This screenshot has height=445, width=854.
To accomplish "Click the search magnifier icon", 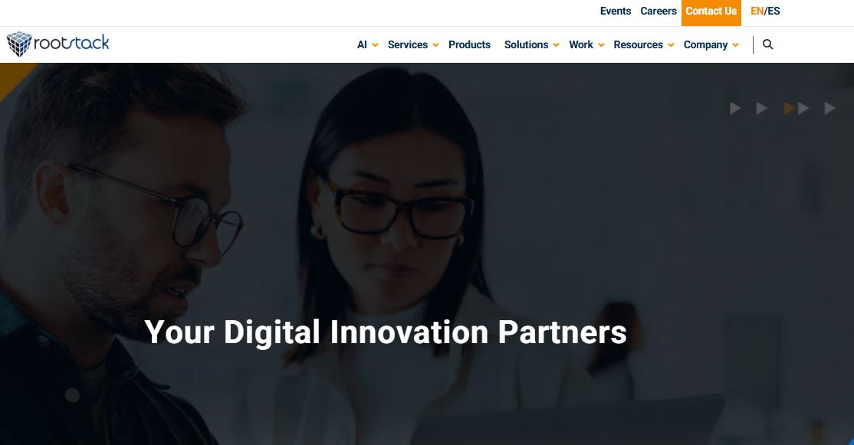I will pos(767,44).
